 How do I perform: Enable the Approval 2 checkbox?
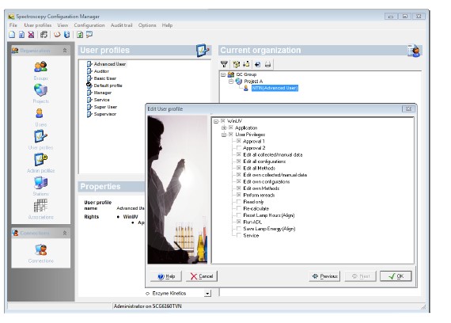(239, 148)
